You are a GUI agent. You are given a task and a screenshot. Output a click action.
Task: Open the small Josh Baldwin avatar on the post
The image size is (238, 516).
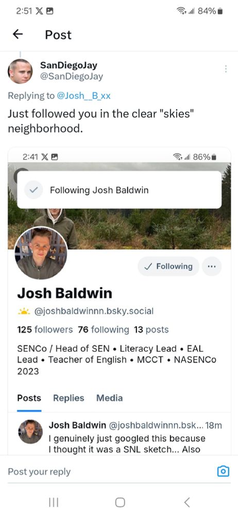pos(30,431)
